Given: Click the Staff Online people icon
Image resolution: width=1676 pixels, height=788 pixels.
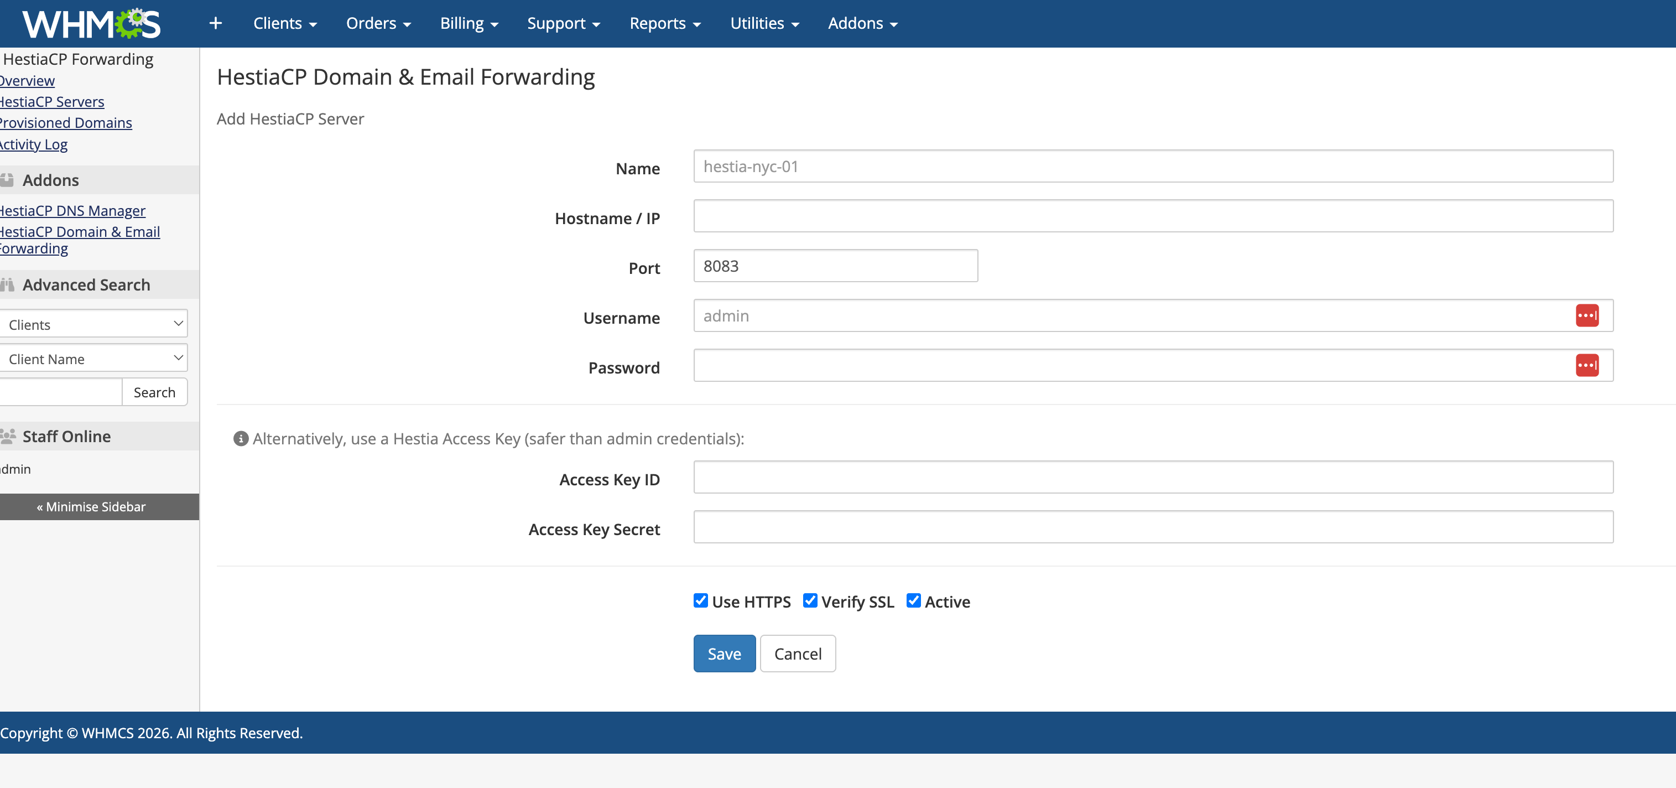Looking at the screenshot, I should coord(8,436).
